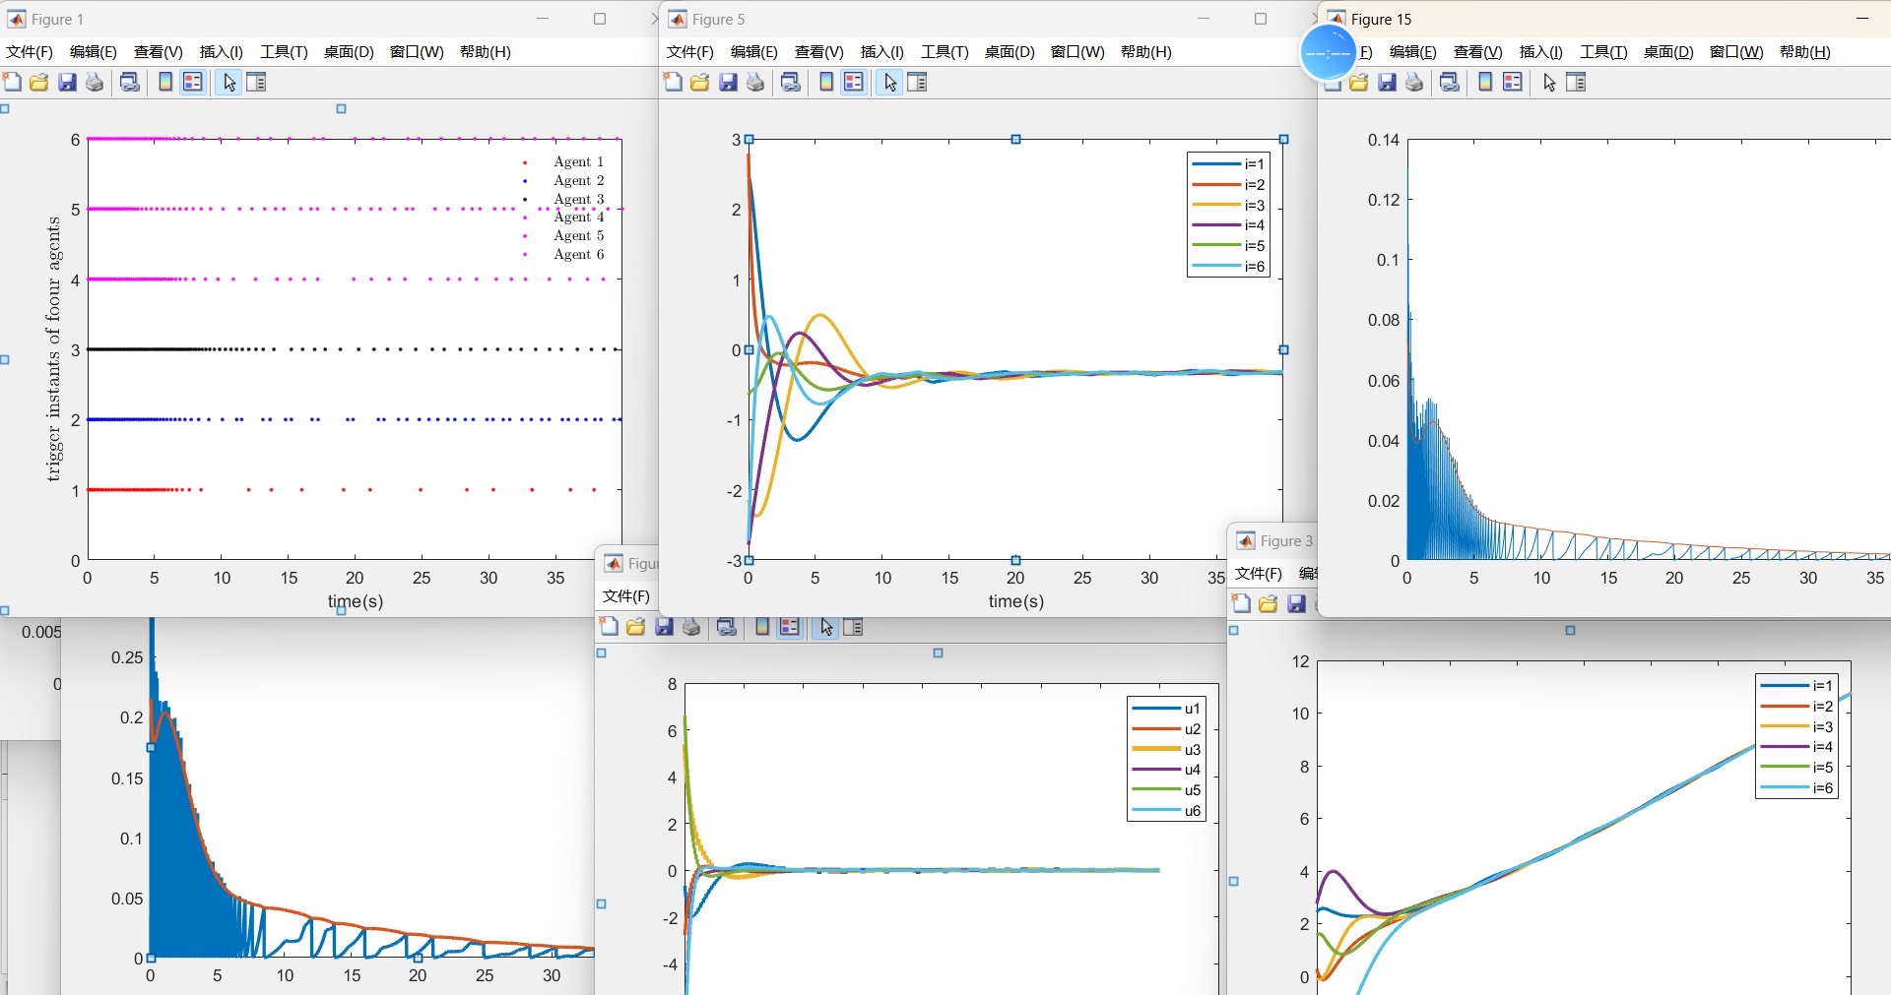
Task: Click Link Plot icon in Figure 1
Action: click(x=129, y=82)
